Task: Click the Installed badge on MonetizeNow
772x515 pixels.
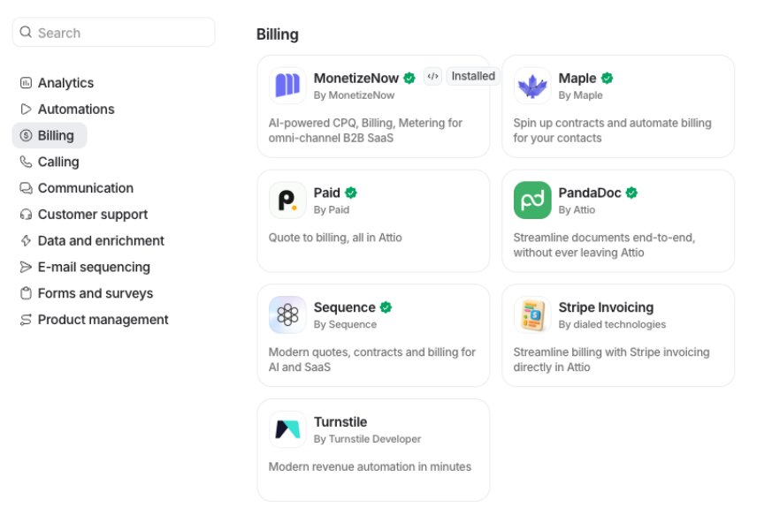Action: (473, 76)
